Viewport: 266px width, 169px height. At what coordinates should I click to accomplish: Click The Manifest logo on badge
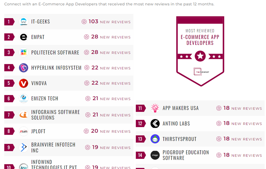(201, 72)
